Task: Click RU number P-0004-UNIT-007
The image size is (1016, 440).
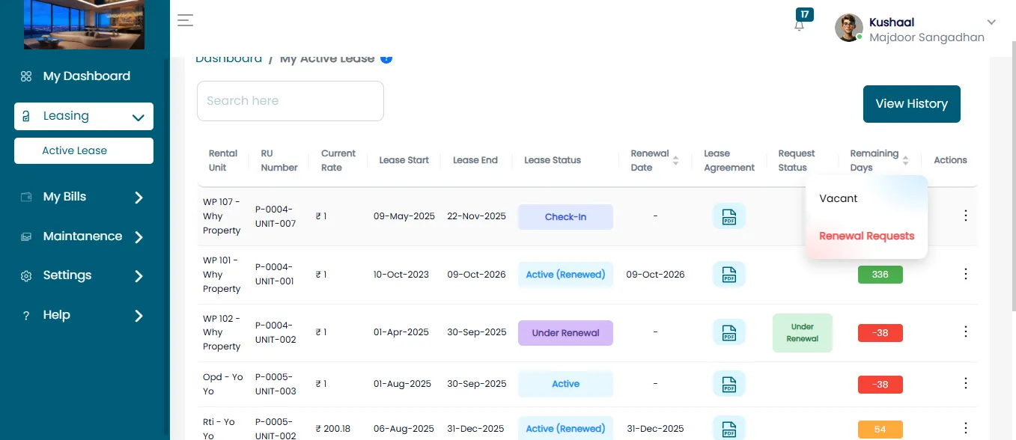Action: click(276, 217)
